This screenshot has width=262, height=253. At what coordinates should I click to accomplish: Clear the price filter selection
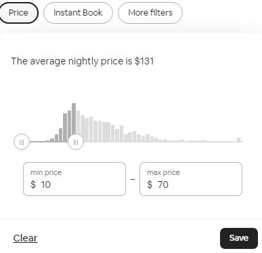click(x=25, y=238)
